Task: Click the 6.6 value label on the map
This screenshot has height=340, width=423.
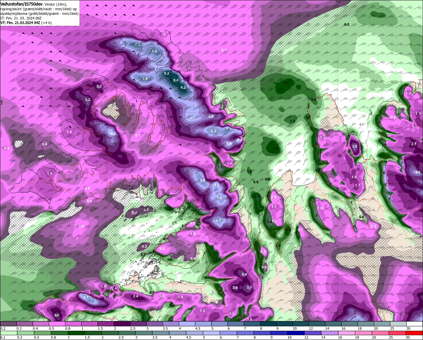Action: click(145, 79)
